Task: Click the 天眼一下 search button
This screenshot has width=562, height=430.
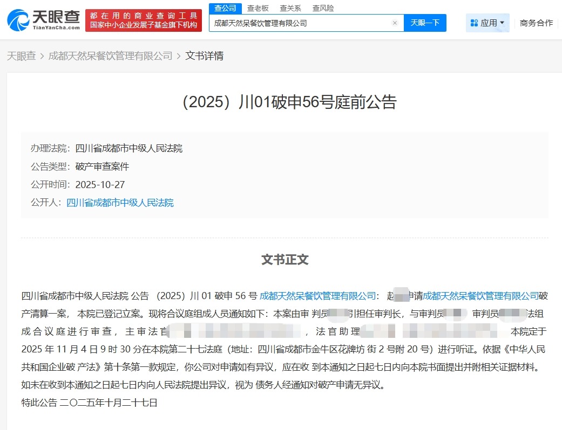Action: click(425, 23)
